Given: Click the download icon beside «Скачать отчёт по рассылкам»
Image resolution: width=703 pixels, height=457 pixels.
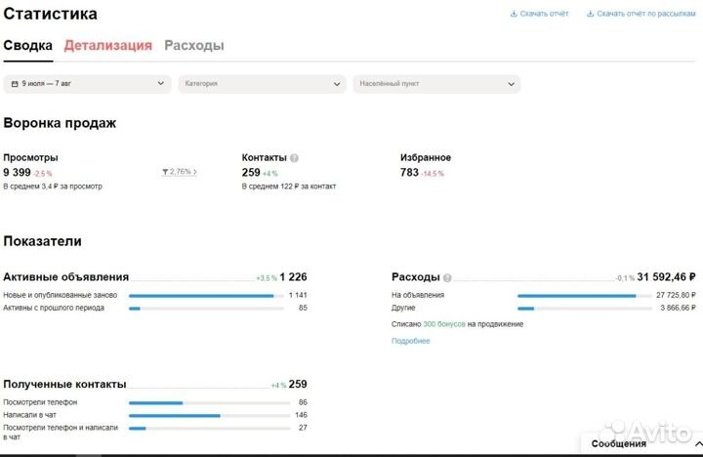Looking at the screenshot, I should tap(590, 15).
